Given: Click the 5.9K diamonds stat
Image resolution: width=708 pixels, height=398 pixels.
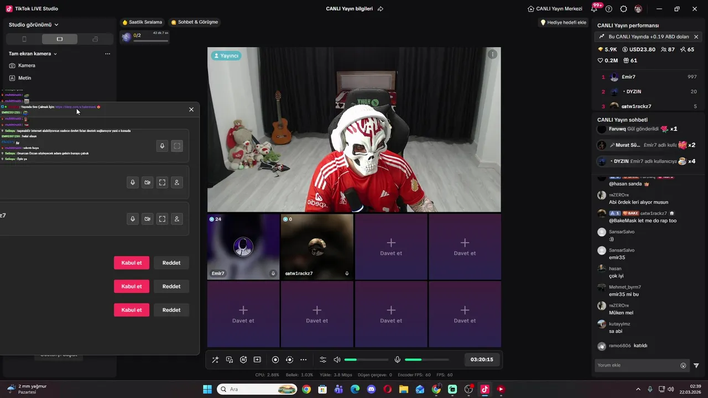Looking at the screenshot, I should coord(607,49).
